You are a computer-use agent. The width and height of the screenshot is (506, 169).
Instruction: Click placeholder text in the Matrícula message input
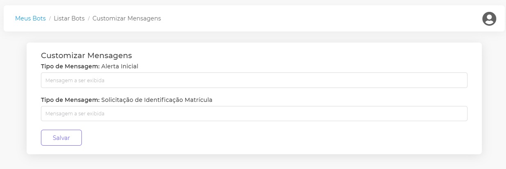click(x=75, y=114)
